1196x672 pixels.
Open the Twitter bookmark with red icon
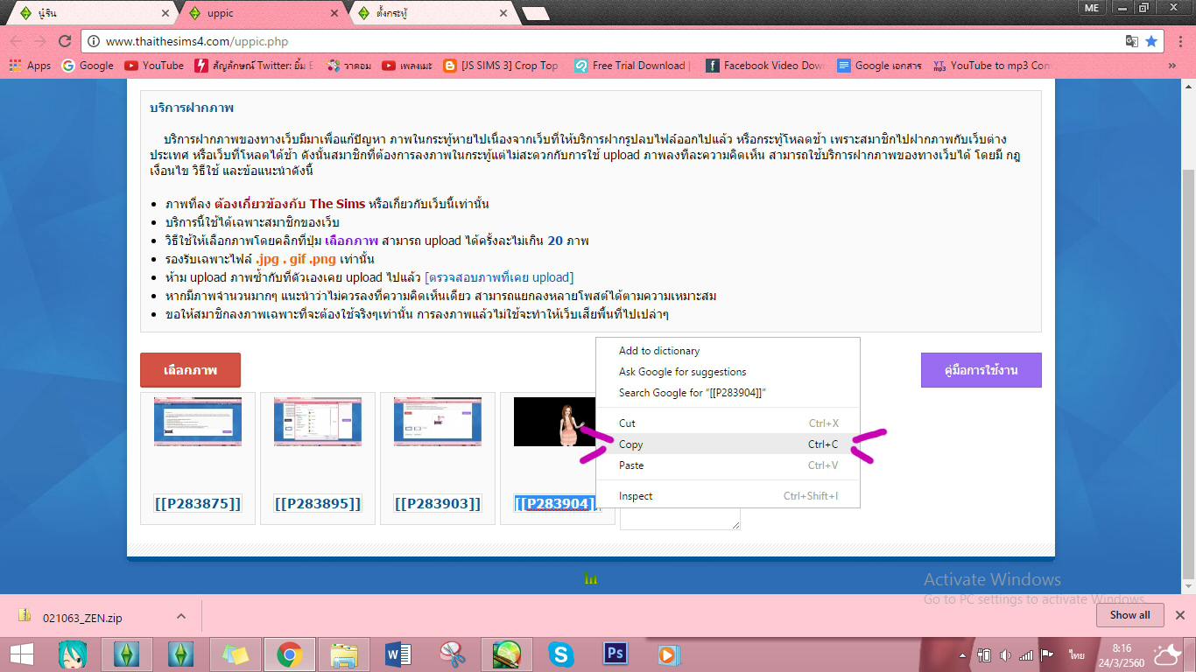[x=254, y=66]
